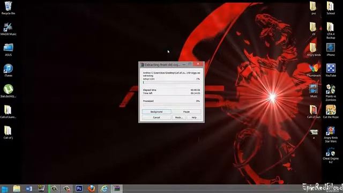Select the uTorrent torrent file icon

coord(8,91)
